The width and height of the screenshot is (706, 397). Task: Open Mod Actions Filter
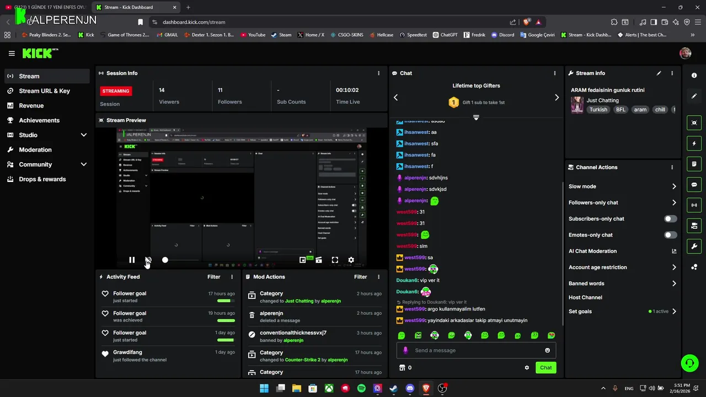click(x=360, y=277)
